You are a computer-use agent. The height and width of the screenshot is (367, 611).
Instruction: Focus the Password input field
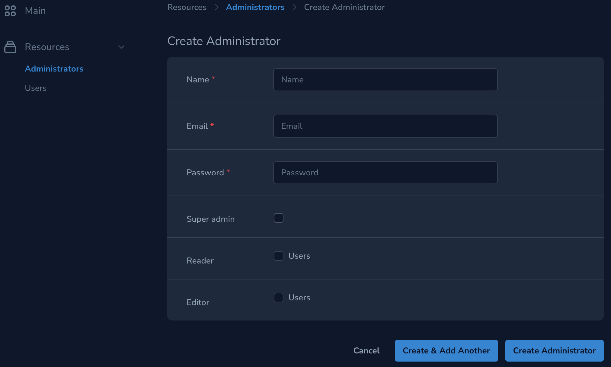pyautogui.click(x=385, y=173)
